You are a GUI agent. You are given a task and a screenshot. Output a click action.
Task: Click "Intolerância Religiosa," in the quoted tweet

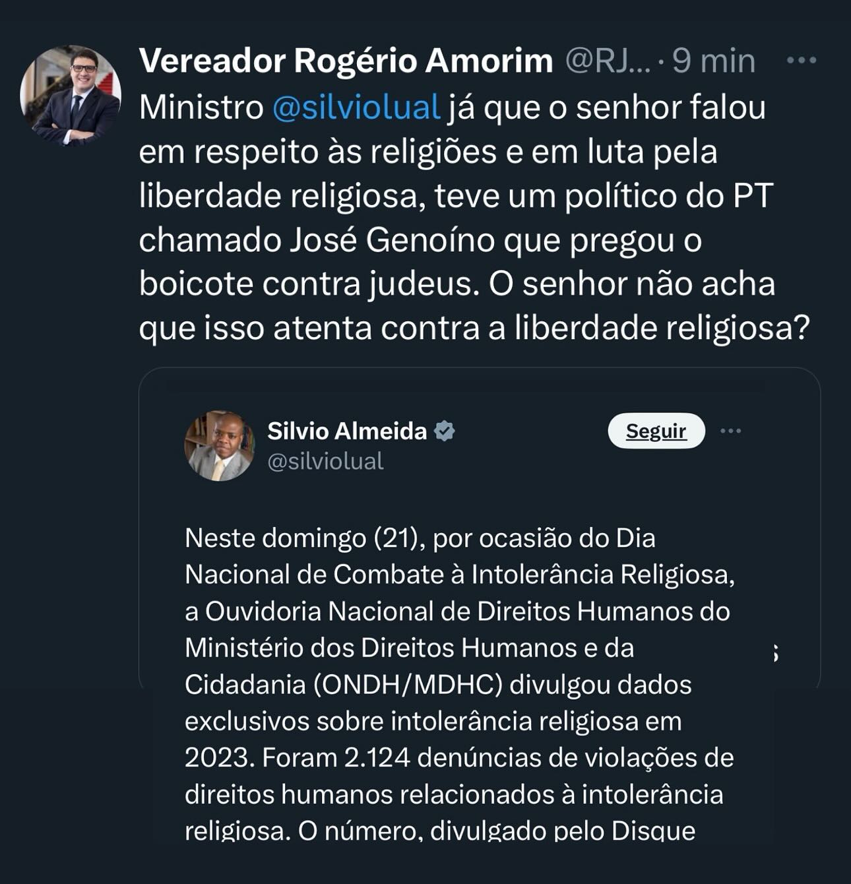click(602, 575)
